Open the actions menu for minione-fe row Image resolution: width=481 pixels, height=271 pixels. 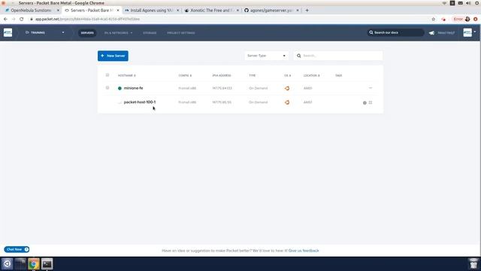coord(371,88)
